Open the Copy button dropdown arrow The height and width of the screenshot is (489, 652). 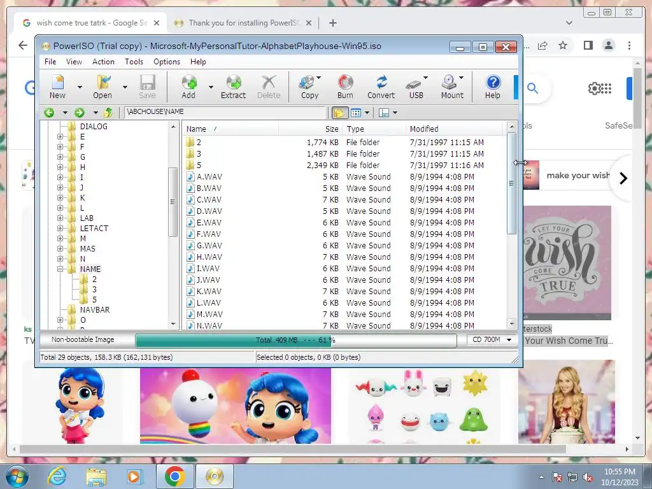click(319, 78)
